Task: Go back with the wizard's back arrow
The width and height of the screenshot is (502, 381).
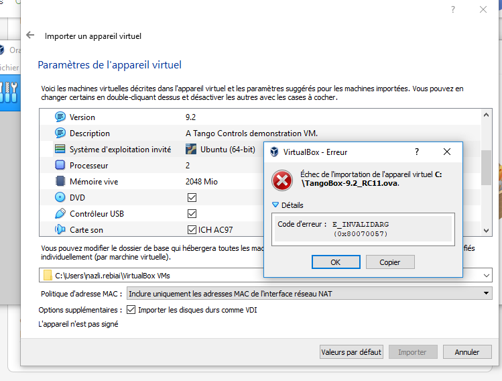Action: (x=30, y=35)
